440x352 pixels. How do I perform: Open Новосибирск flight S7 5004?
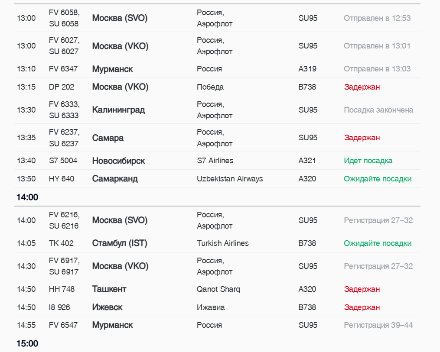(x=118, y=161)
